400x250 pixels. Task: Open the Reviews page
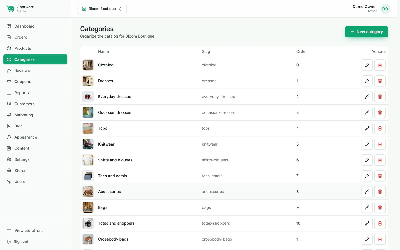pos(35,71)
